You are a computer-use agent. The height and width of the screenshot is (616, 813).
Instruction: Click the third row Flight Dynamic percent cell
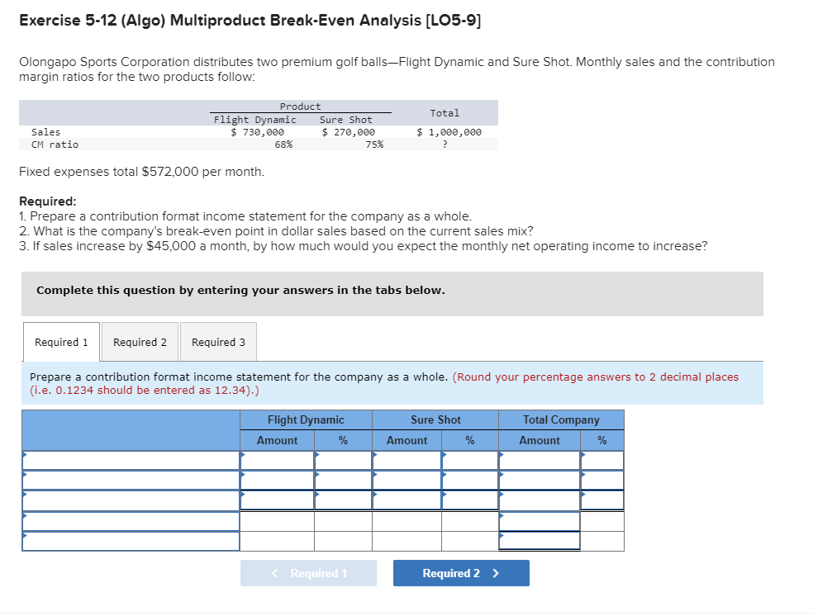coord(343,500)
